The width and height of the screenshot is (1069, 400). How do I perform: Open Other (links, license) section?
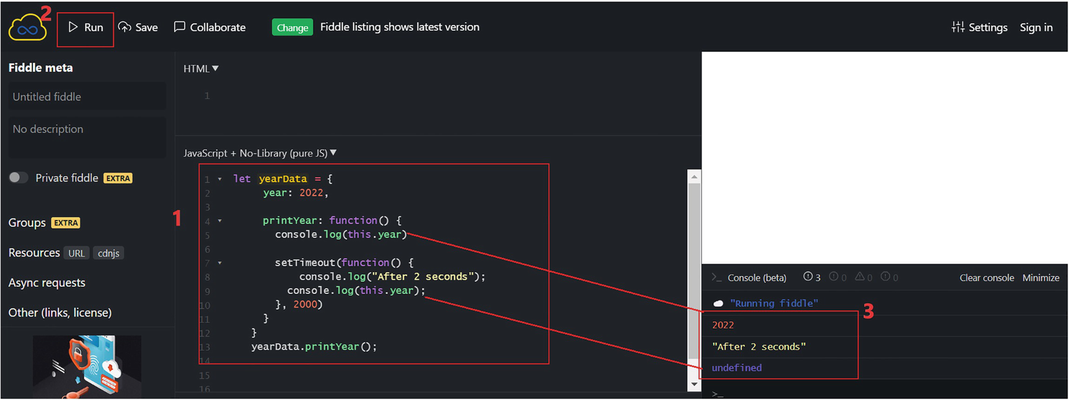[60, 313]
